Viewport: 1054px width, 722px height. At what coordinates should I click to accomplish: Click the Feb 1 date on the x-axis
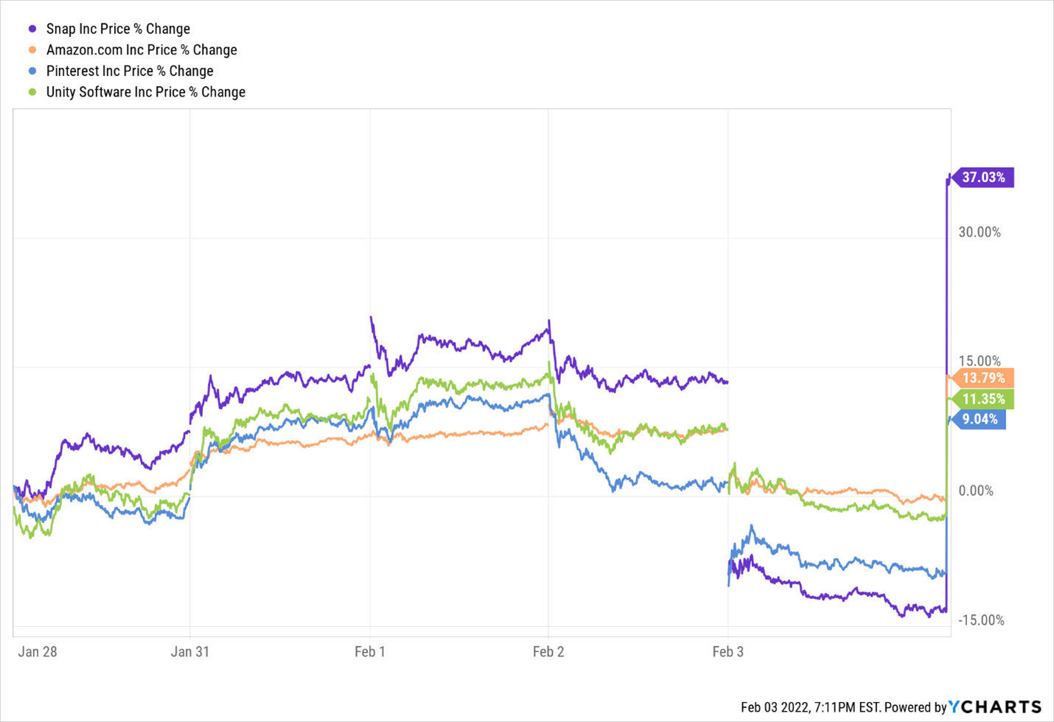click(370, 652)
